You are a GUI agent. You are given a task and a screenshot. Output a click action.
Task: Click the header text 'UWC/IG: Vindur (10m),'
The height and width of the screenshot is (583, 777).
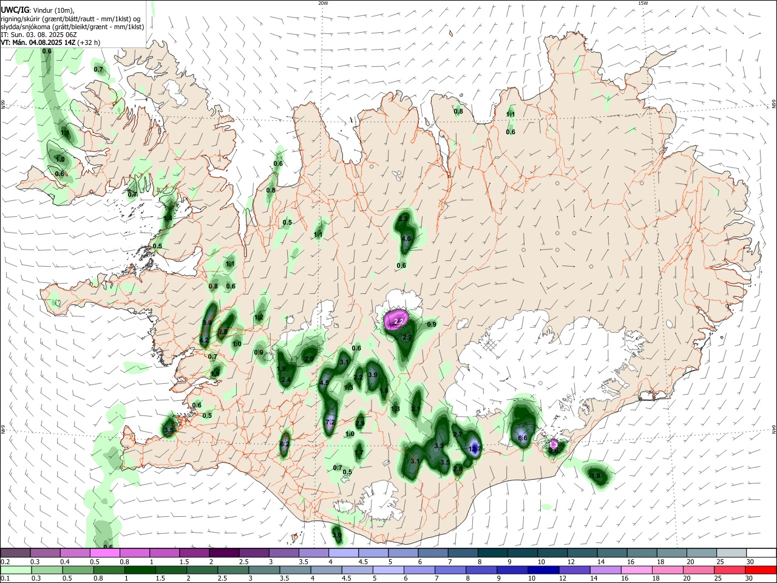point(38,10)
